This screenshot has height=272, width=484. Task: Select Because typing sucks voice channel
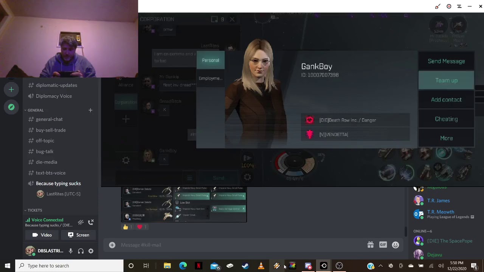coord(58,183)
